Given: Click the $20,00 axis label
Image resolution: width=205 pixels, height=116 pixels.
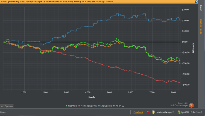Looking at the screenshot, I should [x=185, y=21].
